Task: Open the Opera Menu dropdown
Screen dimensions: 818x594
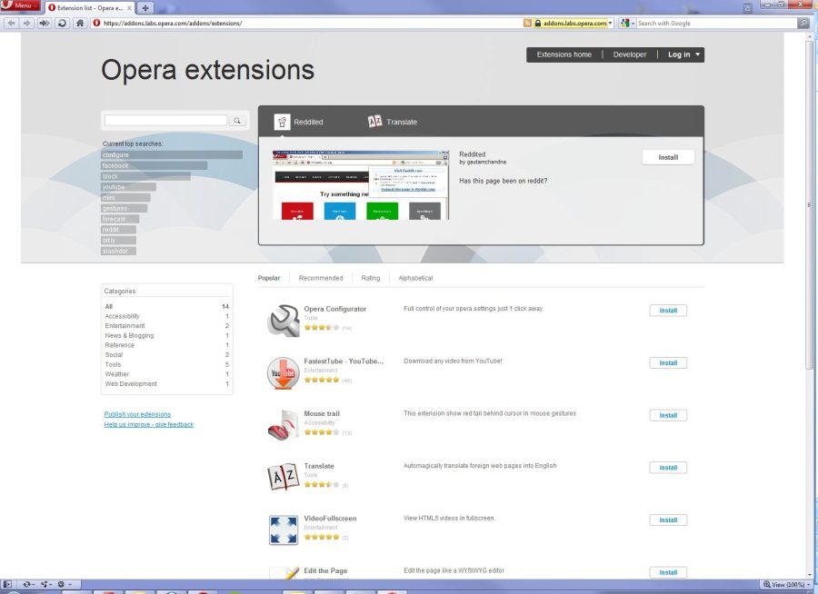Action: 20,6
